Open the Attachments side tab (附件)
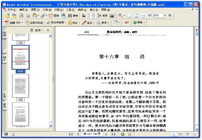 [4, 96]
